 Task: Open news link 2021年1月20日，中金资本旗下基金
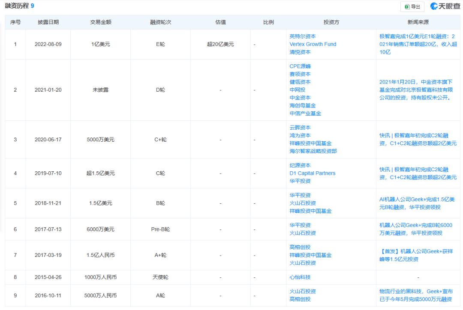pyautogui.click(x=416, y=89)
